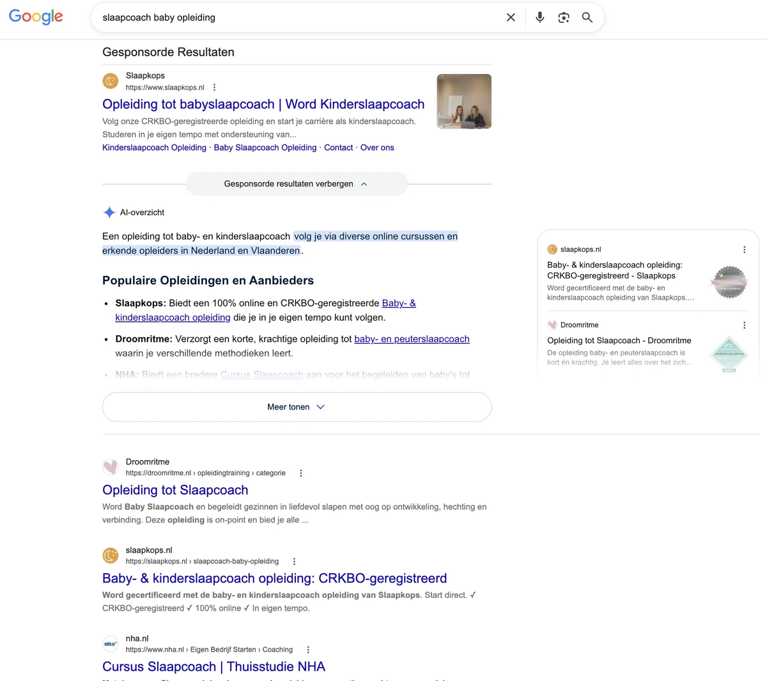
Task: Follow the 'Contact' sitelink
Action: coord(338,148)
